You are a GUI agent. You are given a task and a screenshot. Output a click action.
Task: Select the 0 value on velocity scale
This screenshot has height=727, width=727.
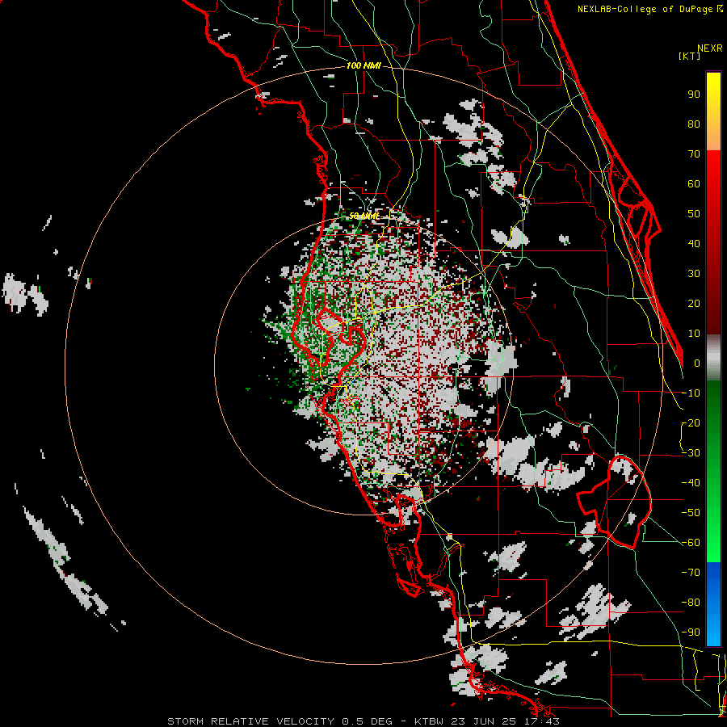(x=697, y=363)
